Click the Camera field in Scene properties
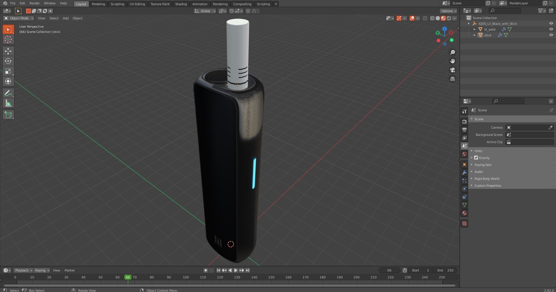The height and width of the screenshot is (292, 556). [530, 127]
